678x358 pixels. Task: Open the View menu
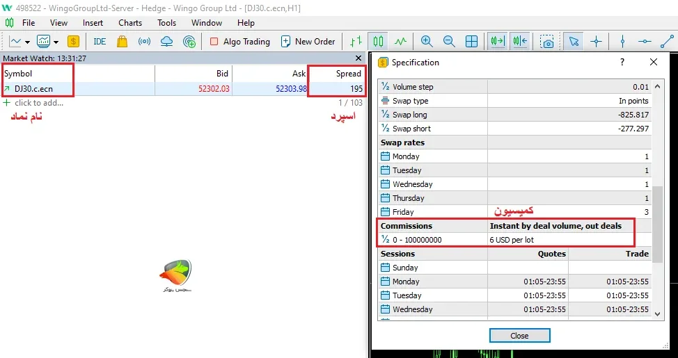coord(58,23)
